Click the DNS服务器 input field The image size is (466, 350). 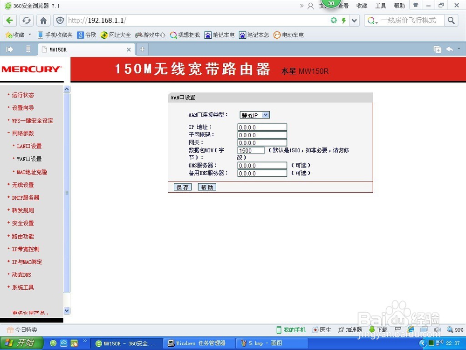point(262,166)
